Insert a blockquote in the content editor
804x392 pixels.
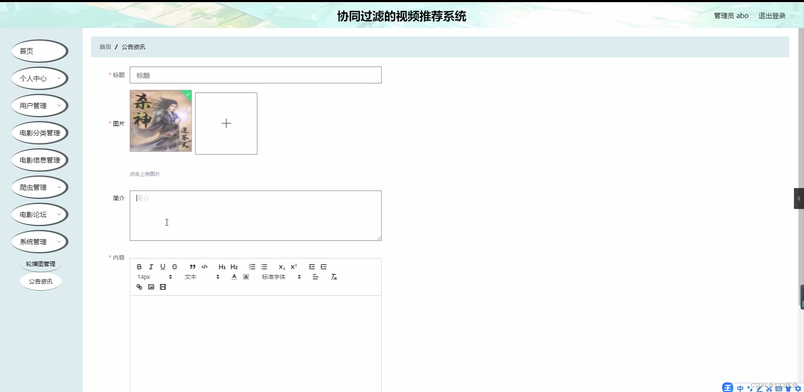pos(193,267)
